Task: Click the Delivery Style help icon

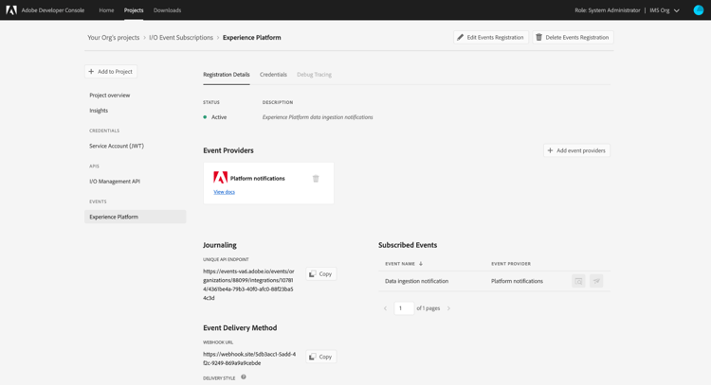Action: click(244, 376)
